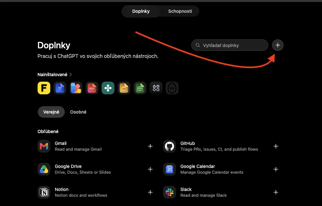Open the teal four-petal installed plugin

click(x=108, y=88)
